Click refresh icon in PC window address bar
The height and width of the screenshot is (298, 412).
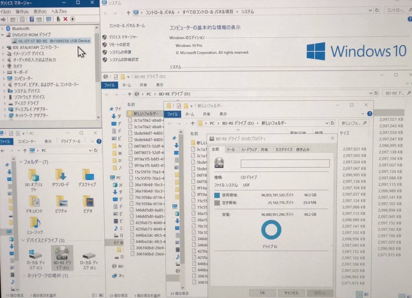pos(96,150)
